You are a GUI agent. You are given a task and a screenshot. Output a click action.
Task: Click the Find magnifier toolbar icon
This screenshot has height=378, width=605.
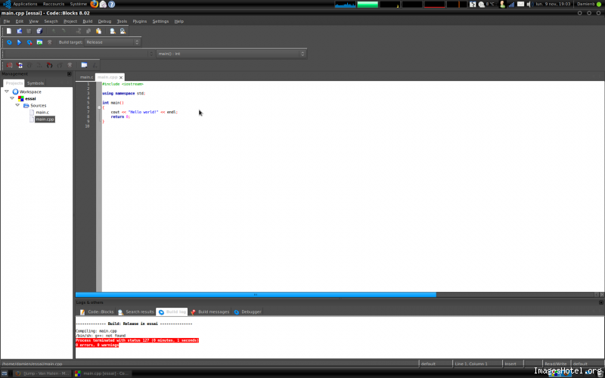(x=112, y=31)
